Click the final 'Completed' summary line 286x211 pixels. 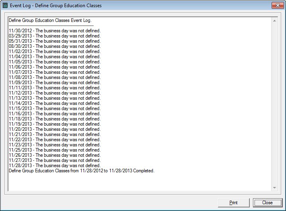click(81, 171)
